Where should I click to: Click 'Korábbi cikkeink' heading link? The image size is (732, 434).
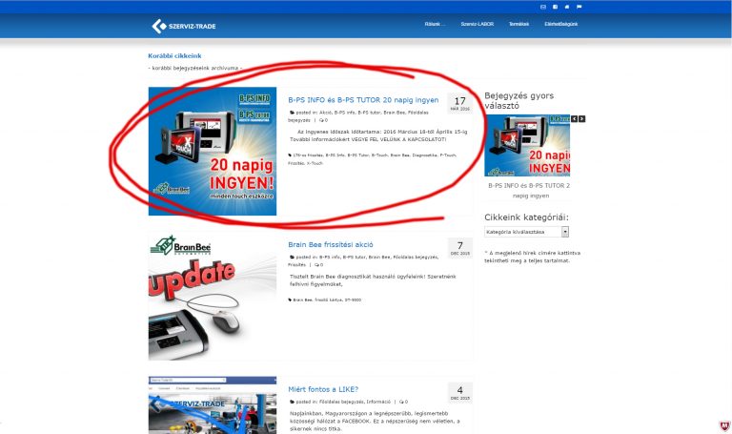click(174, 55)
